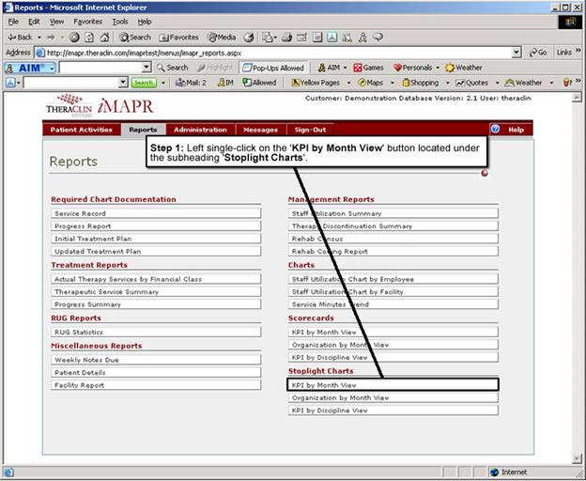Open Weekly Notes Due report
This screenshot has height=481, width=586.
[156, 360]
